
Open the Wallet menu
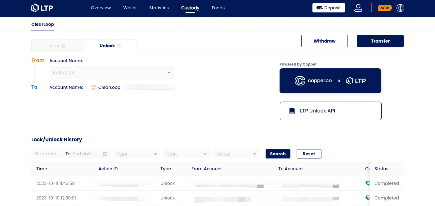pyautogui.click(x=130, y=8)
